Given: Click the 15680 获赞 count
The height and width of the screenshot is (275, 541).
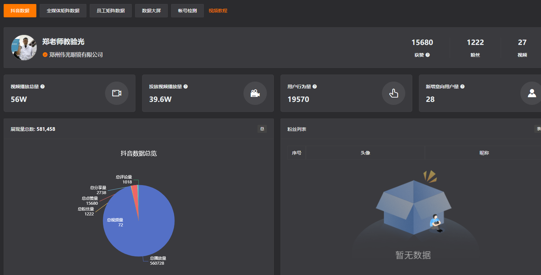Looking at the screenshot, I should pyautogui.click(x=422, y=43).
